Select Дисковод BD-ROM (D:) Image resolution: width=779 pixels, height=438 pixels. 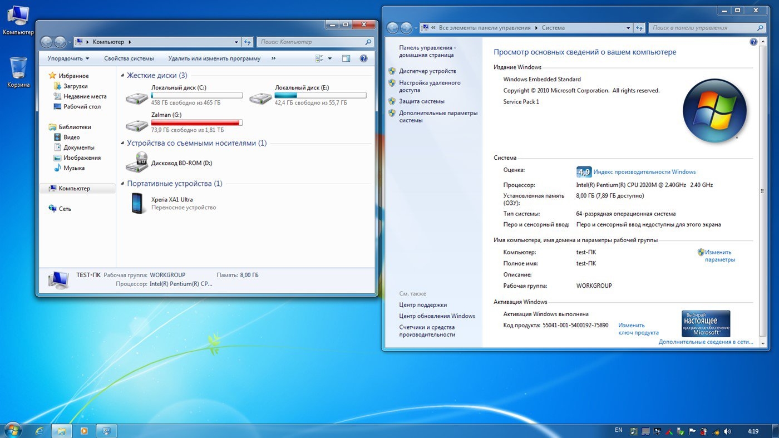[x=169, y=163]
